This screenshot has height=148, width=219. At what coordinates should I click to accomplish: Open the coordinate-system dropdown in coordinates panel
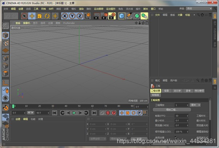[x=97, y=139]
